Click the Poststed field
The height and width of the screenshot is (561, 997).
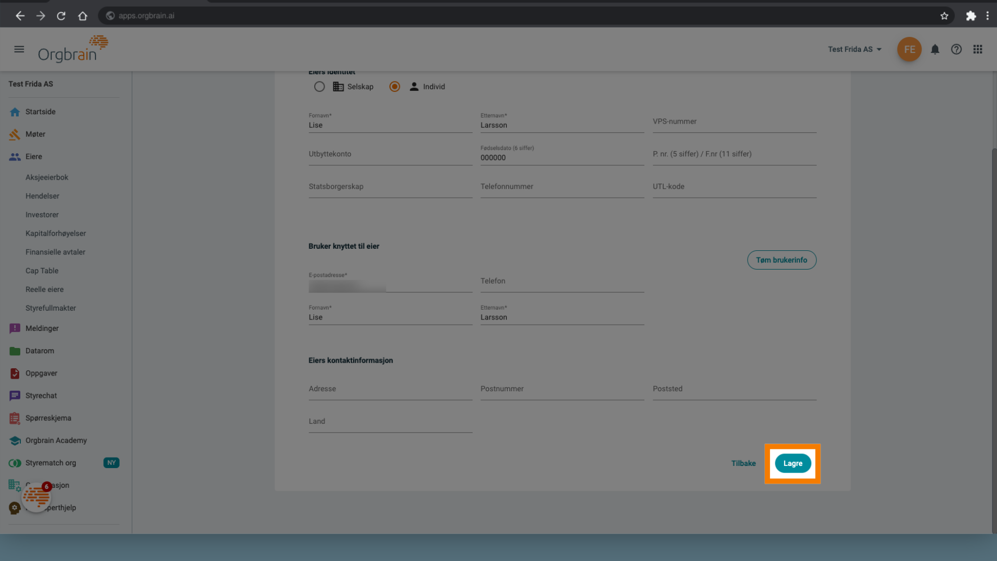click(x=734, y=390)
